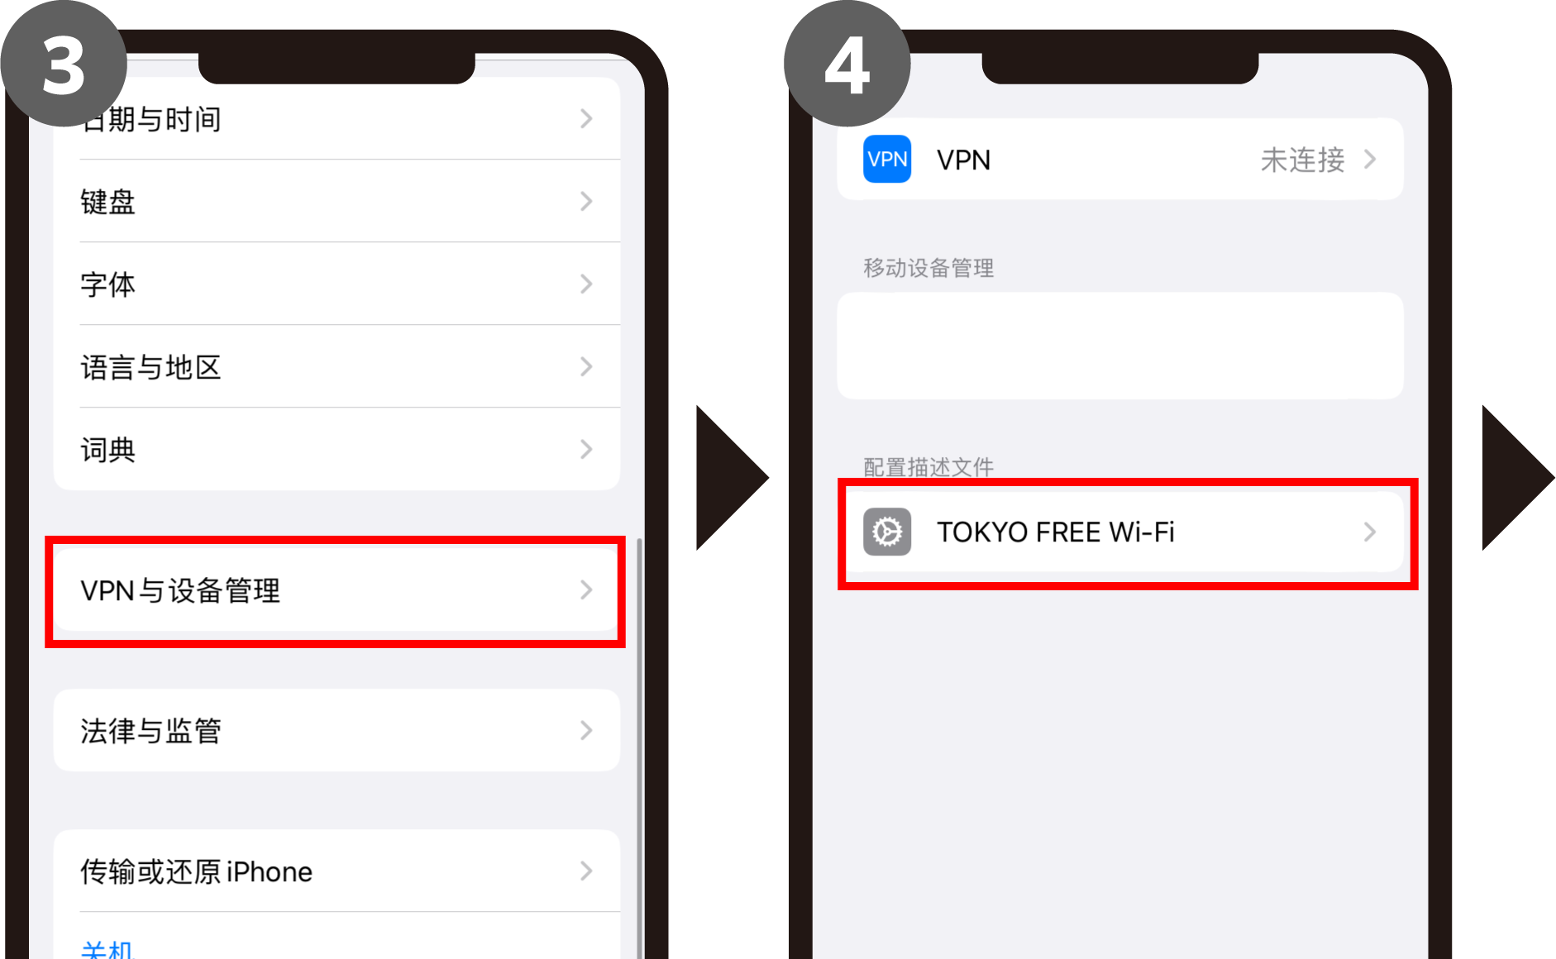Tap the blue 关机 link
The width and height of the screenshot is (1556, 959).
point(107,949)
